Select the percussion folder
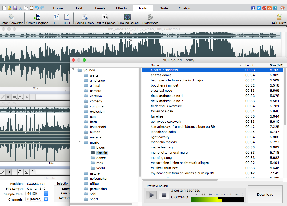Screen dimensions: 287x206 95,189
